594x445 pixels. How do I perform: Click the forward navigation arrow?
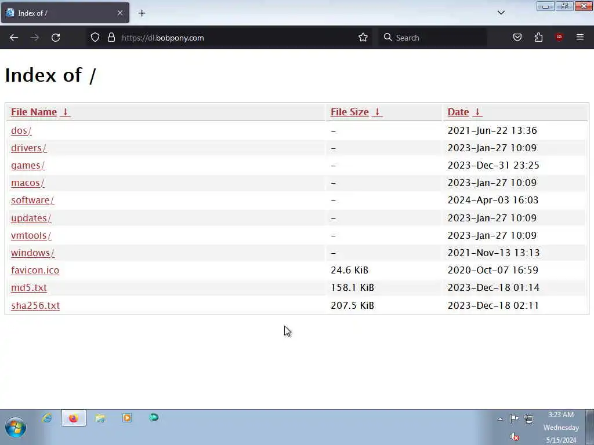[34, 38]
